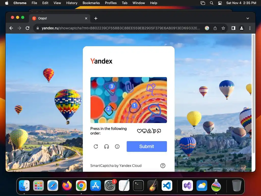Open the Edit menu
Viewport: 261px width, 196px height.
45,3
